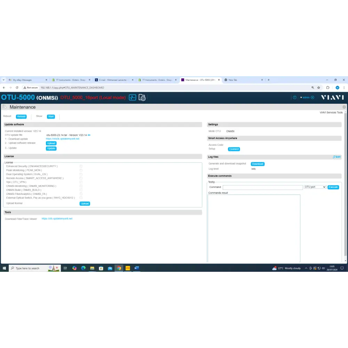This screenshot has width=348, height=348.
Task: Tick ONMSi FiberAnalytics checkbox
Action: click(x=81, y=194)
